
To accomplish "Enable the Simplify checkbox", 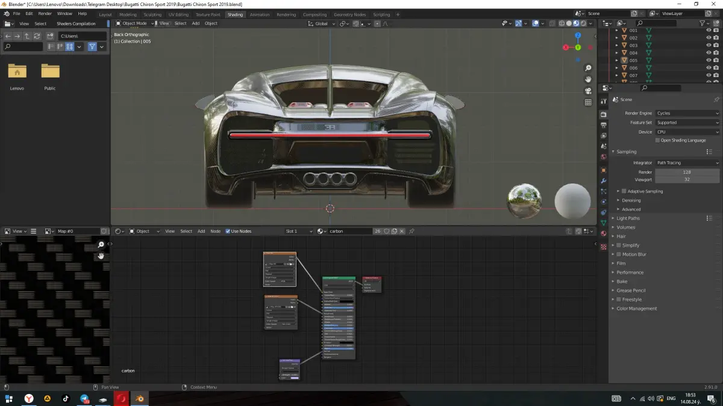I will 619,245.
